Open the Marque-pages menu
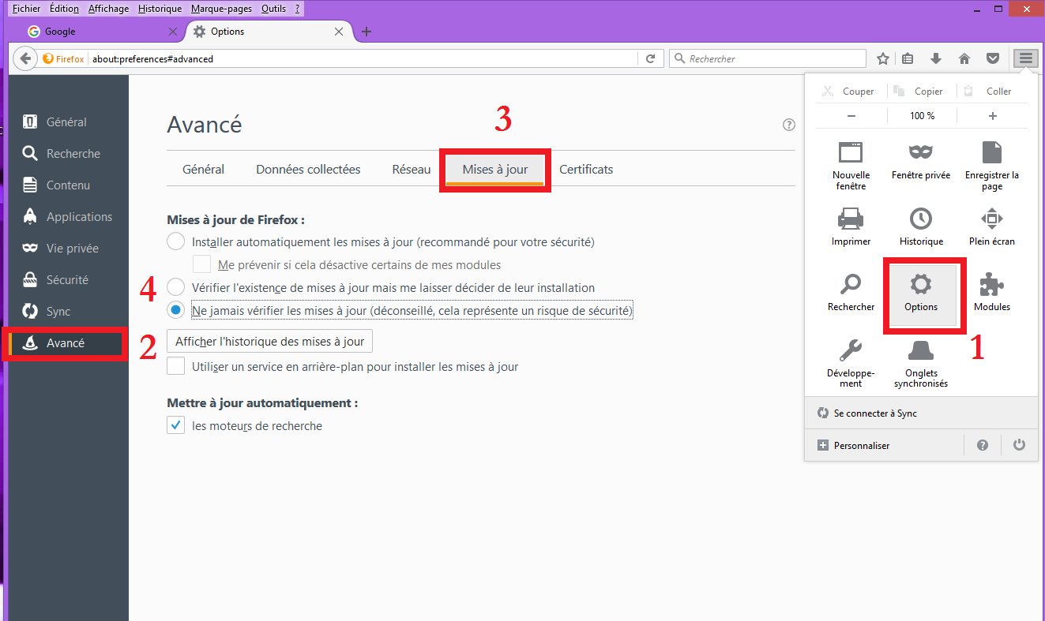The height and width of the screenshot is (621, 1045). (222, 9)
